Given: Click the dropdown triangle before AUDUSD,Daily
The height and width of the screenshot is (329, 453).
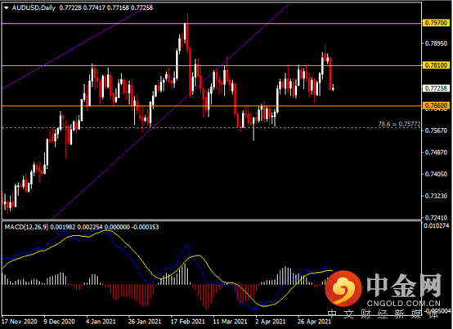Looking at the screenshot, I should click(7, 8).
